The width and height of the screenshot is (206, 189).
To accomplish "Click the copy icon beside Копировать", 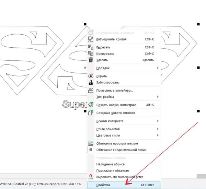I will 91,54.
